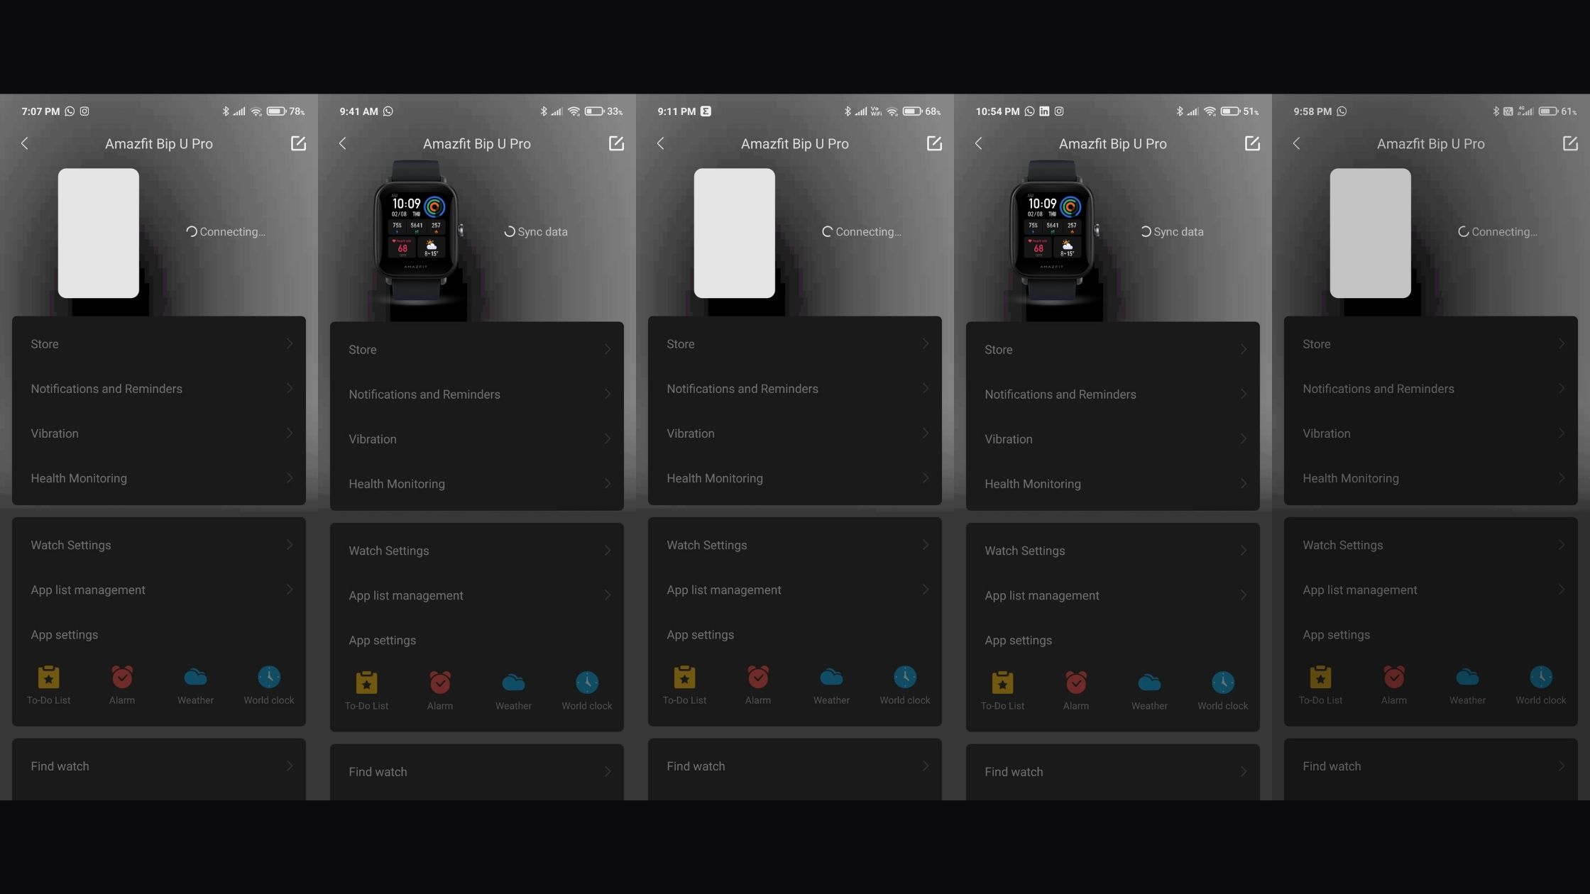Viewport: 1590px width, 894px height.
Task: Tap Find watch button
Action: 160,765
